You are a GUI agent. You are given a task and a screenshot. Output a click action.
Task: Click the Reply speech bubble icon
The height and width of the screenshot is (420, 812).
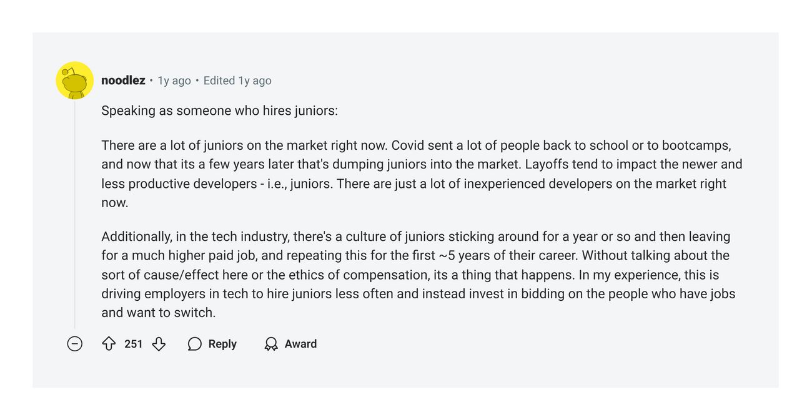coord(195,344)
